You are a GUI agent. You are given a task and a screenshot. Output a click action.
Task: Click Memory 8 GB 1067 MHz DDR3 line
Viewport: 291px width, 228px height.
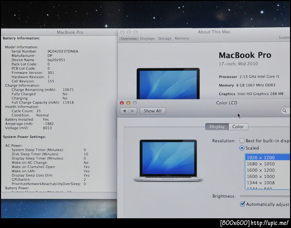247,86
